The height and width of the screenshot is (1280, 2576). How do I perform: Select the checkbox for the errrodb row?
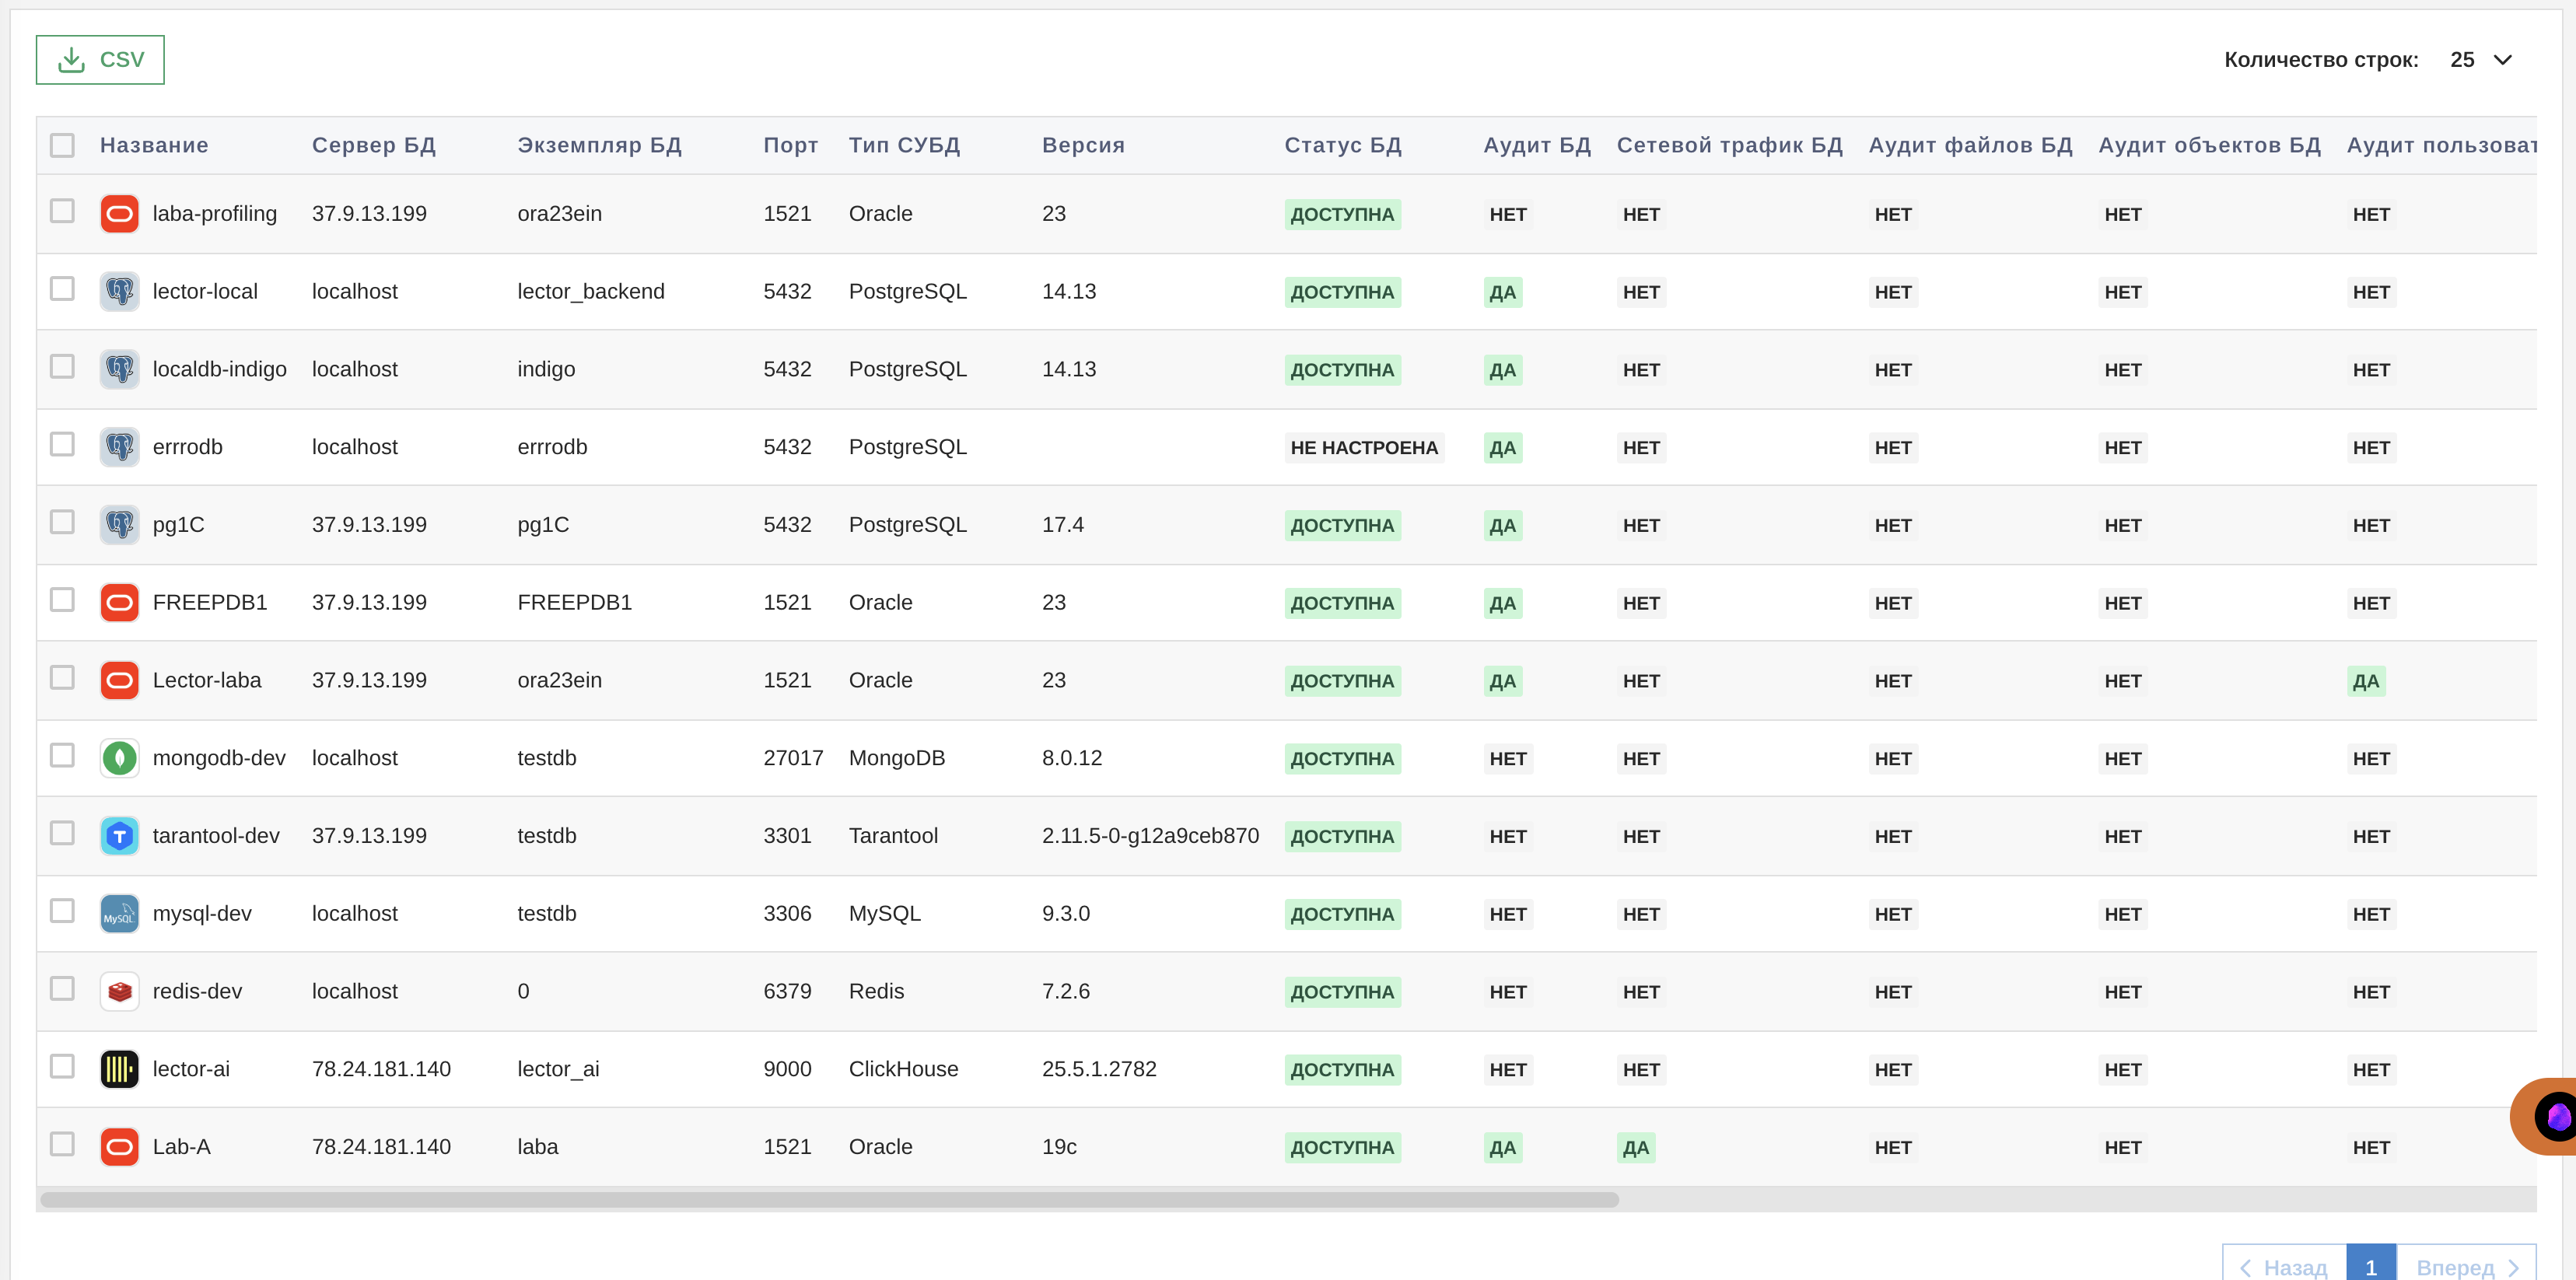62,444
